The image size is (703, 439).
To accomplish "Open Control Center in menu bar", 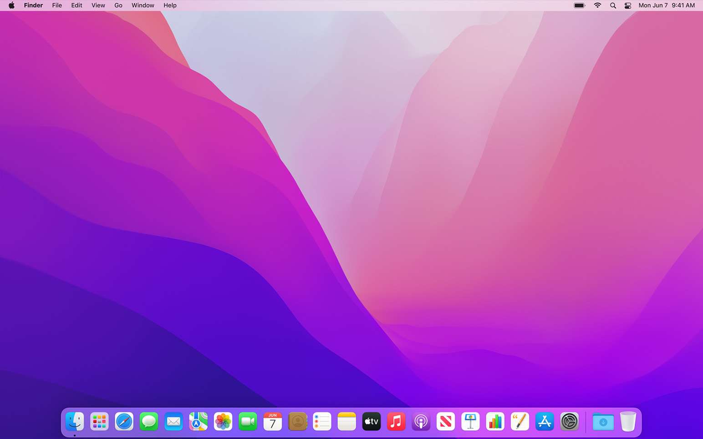I will click(628, 5).
